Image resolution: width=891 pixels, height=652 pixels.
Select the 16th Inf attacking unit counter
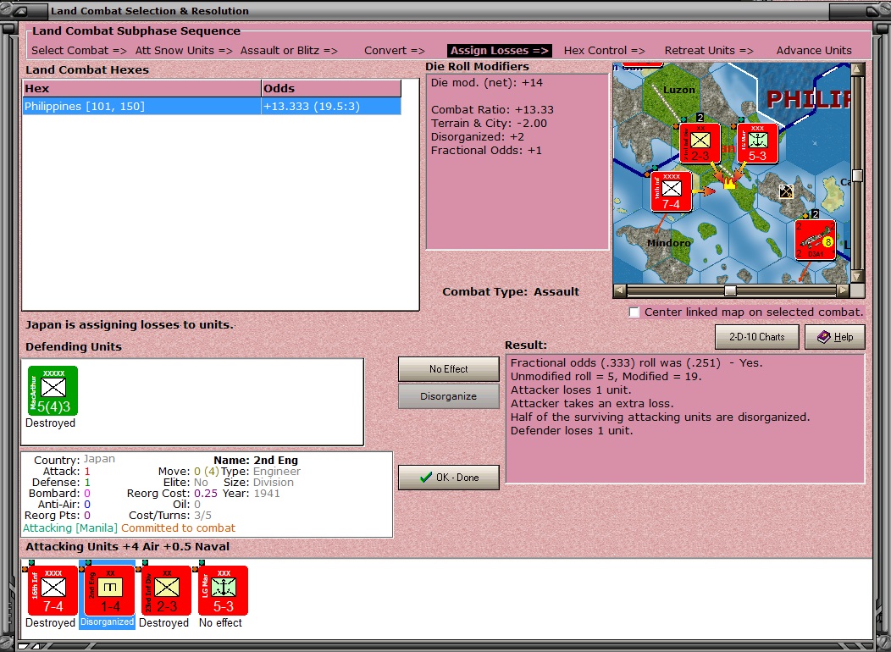coord(53,590)
